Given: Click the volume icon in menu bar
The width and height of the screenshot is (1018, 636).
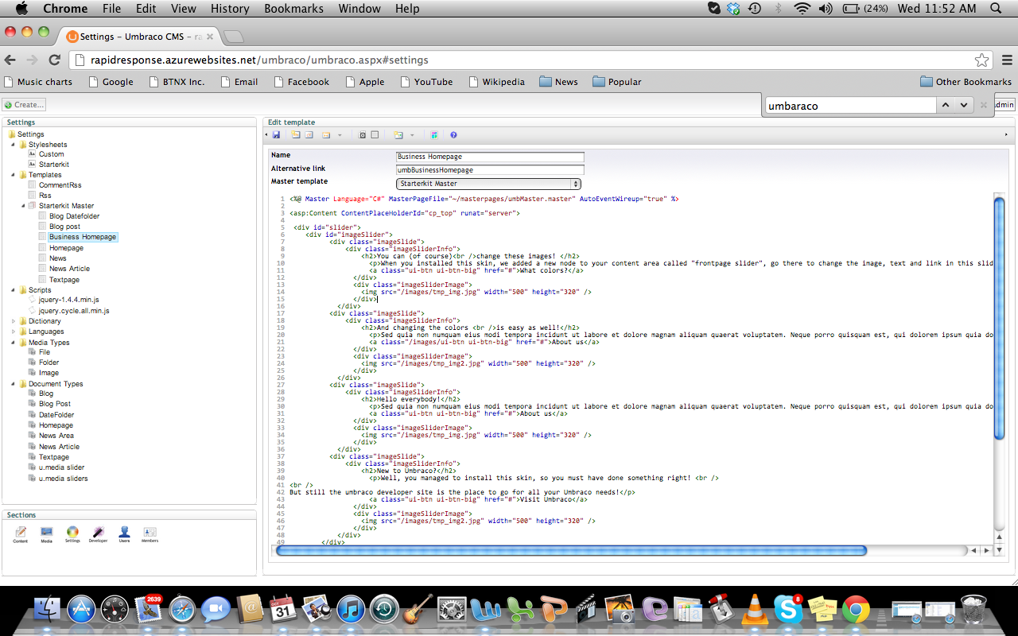Looking at the screenshot, I should (825, 9).
